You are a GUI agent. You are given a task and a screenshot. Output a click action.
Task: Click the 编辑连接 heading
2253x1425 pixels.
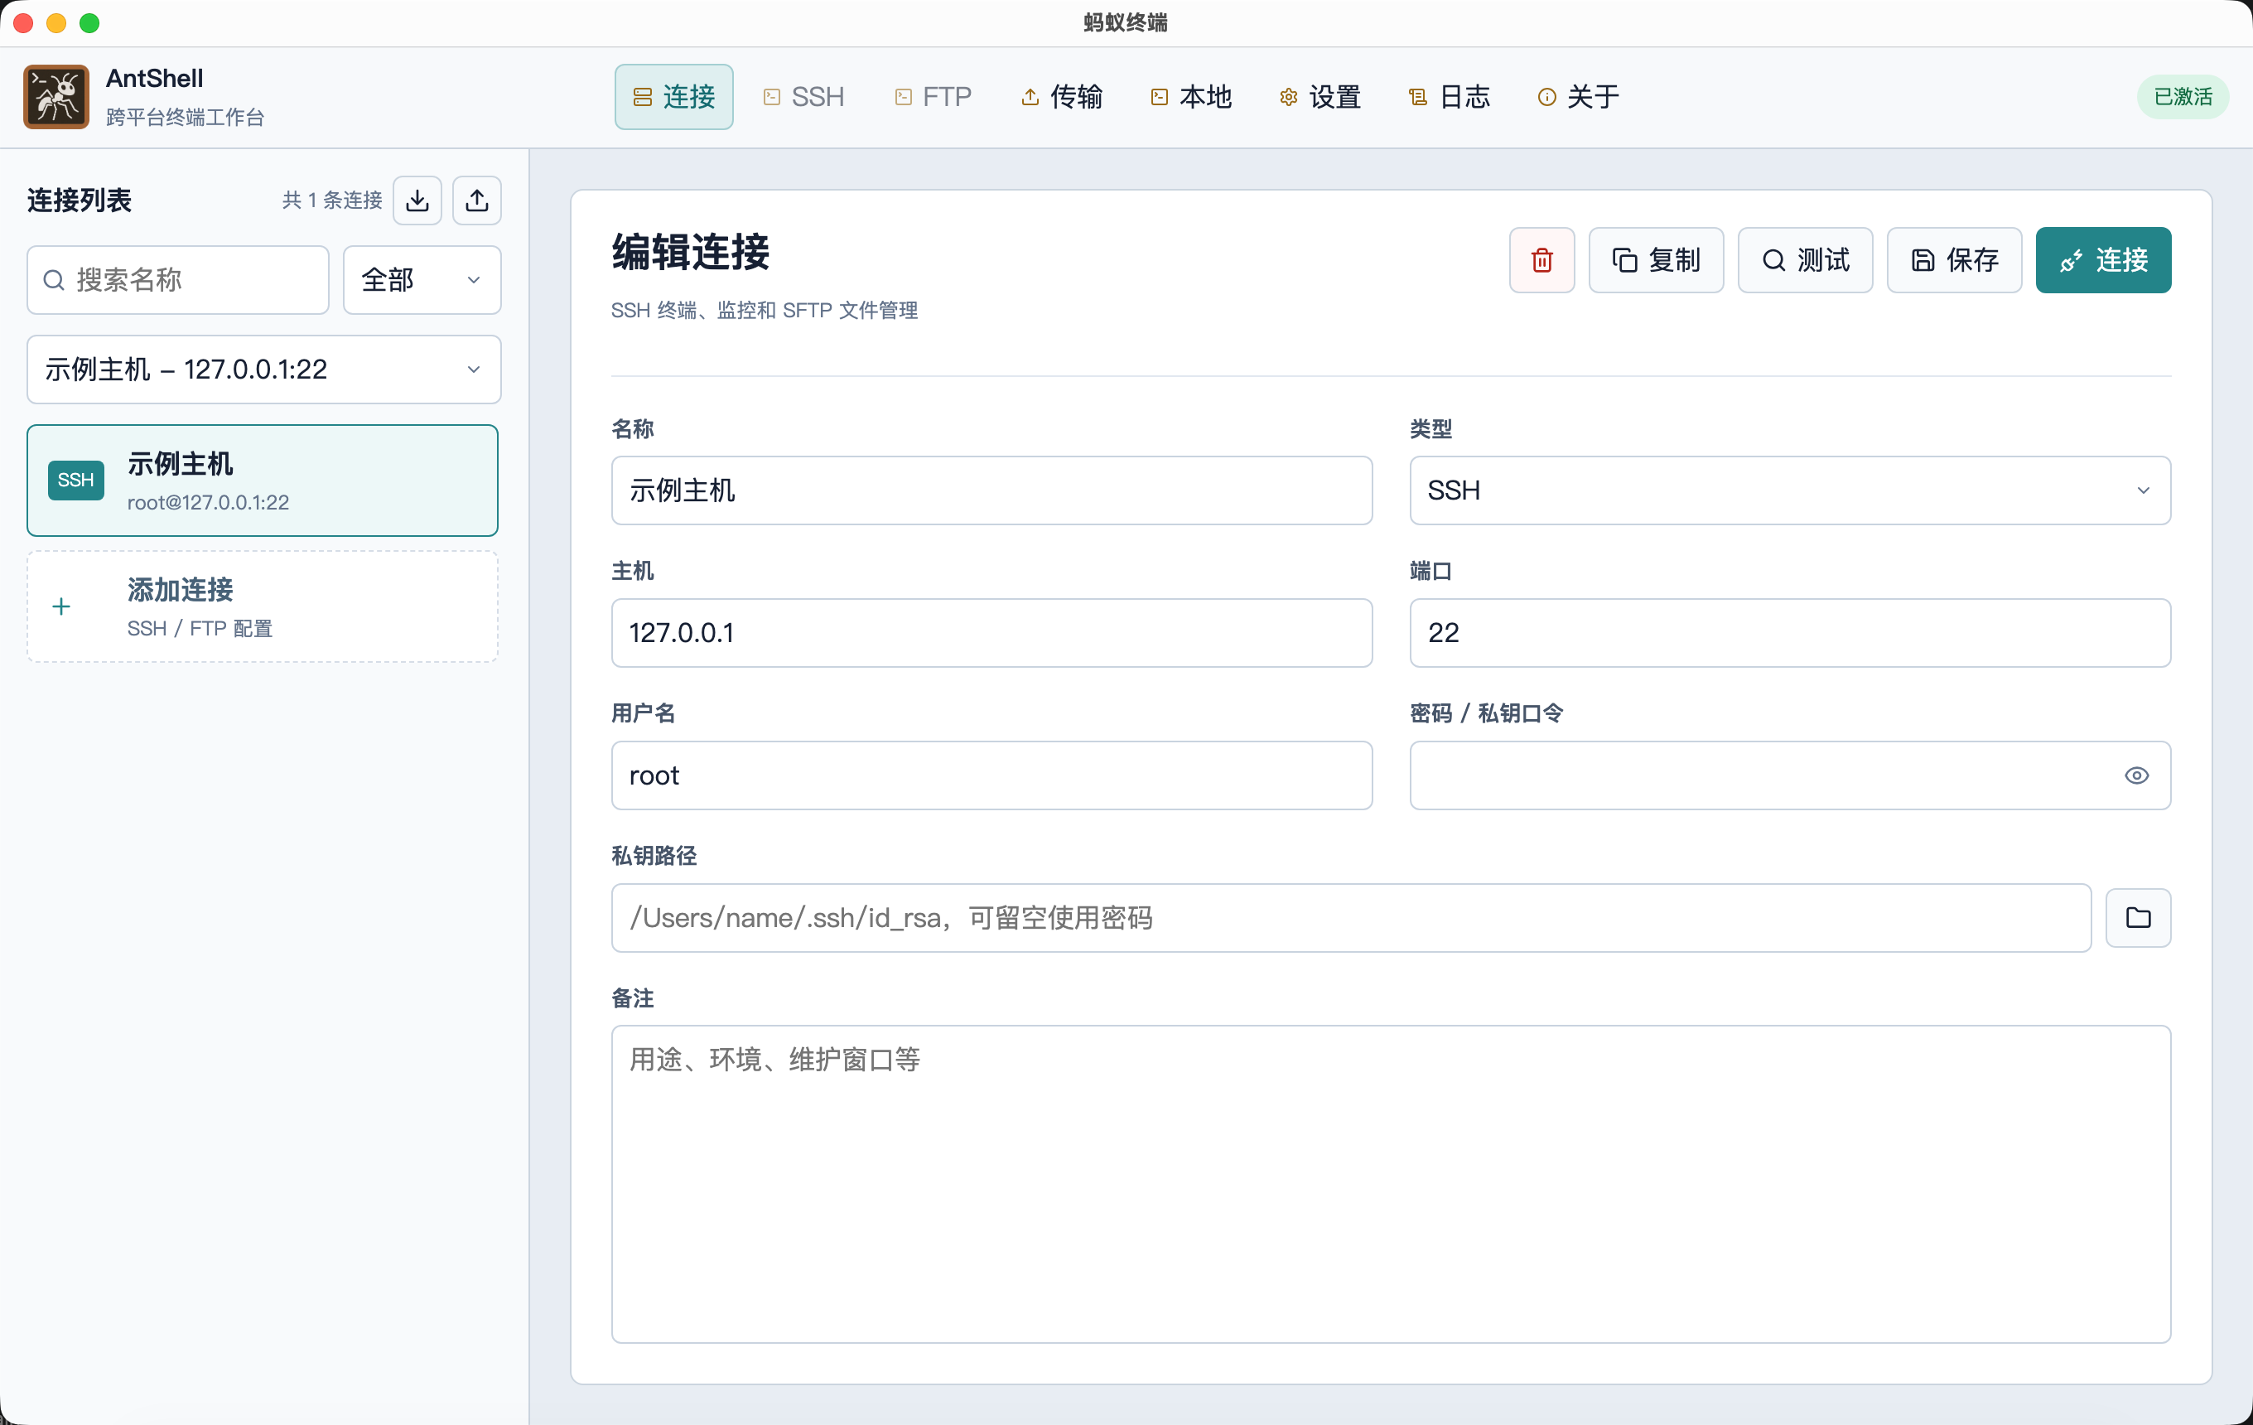tap(691, 253)
